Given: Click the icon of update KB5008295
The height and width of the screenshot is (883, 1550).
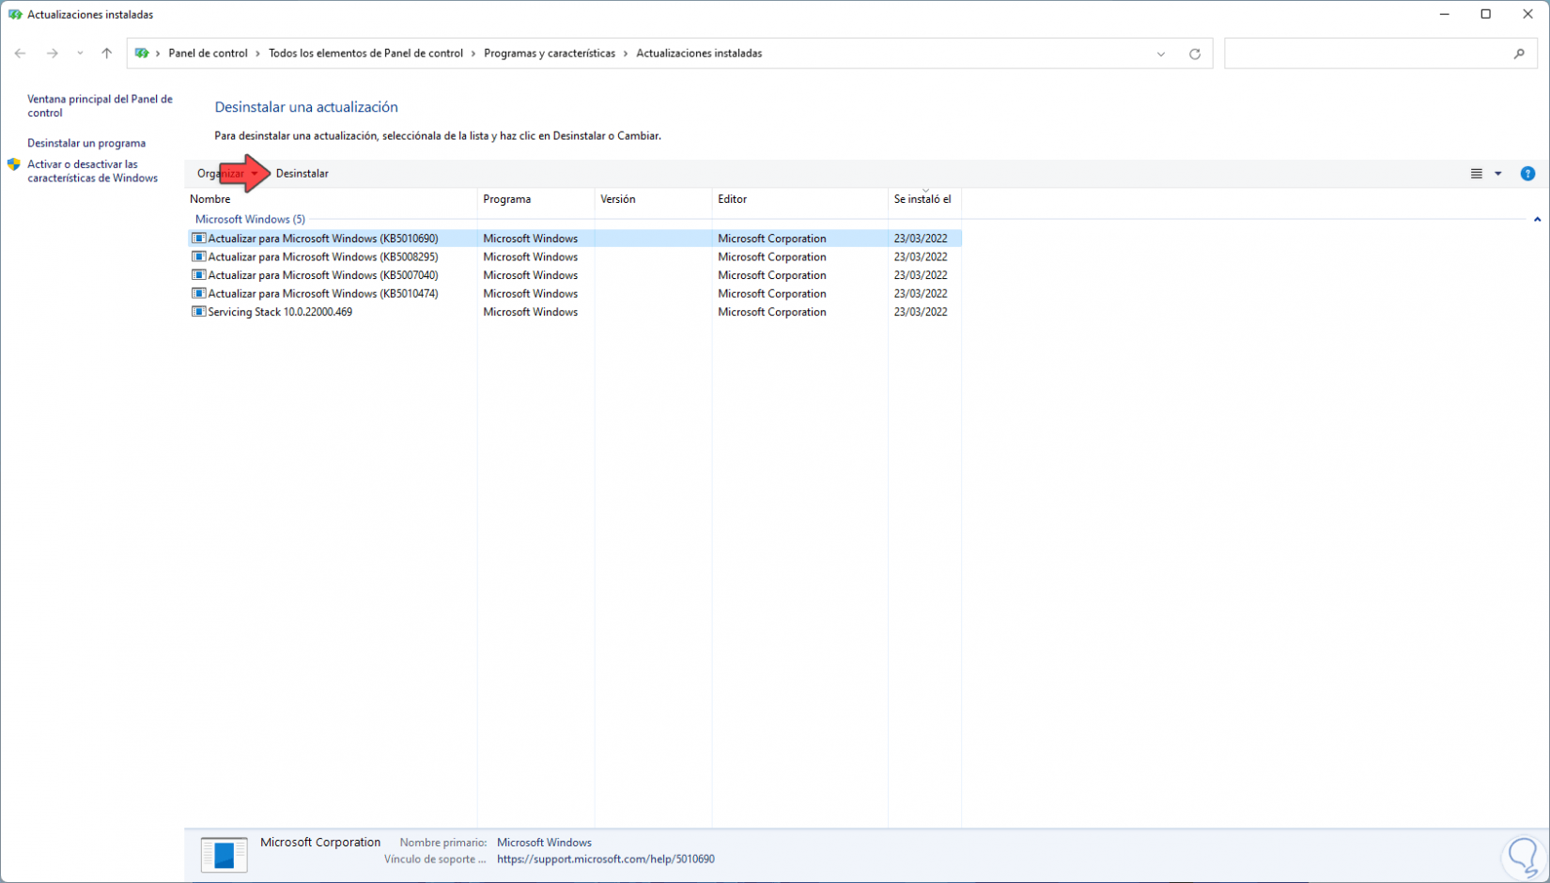Looking at the screenshot, I should [x=198, y=257].
